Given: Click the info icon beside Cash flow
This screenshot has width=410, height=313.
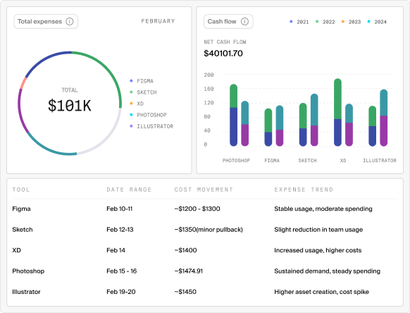Looking at the screenshot, I should pyautogui.click(x=244, y=21).
